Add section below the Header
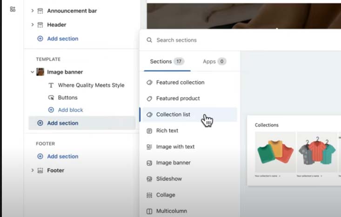Screen dimensions: 341x217 pyautogui.click(x=62, y=39)
